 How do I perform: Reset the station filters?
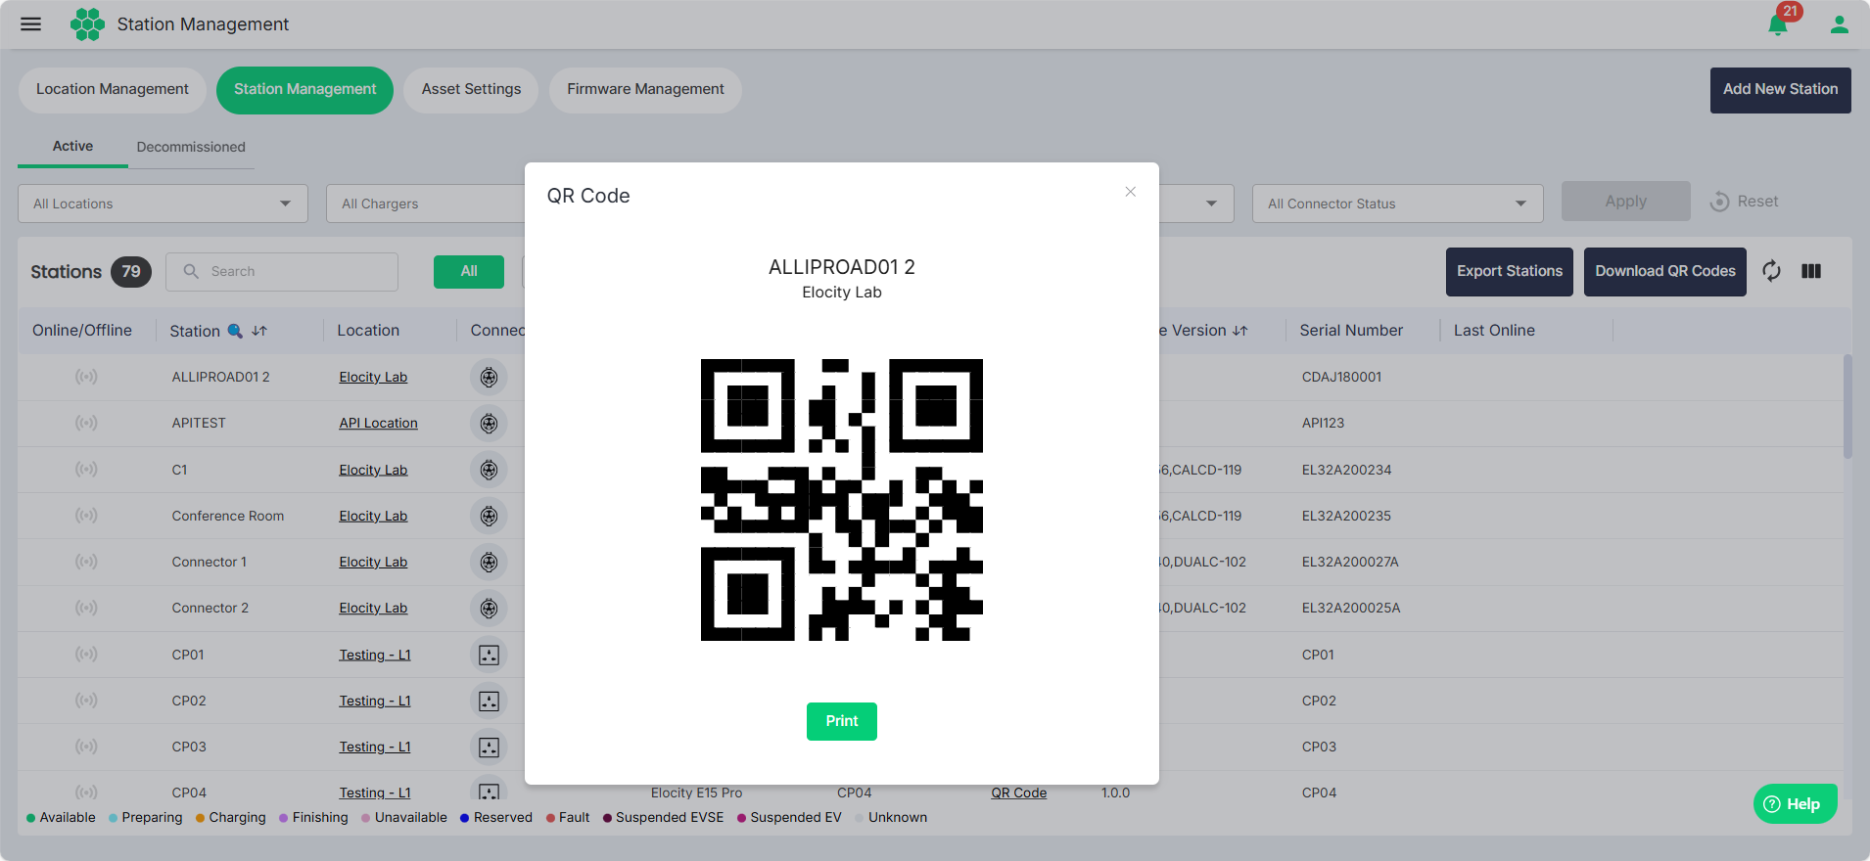(1744, 202)
